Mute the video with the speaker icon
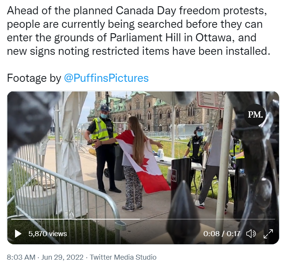The height and width of the screenshot is (262, 286). point(251,233)
